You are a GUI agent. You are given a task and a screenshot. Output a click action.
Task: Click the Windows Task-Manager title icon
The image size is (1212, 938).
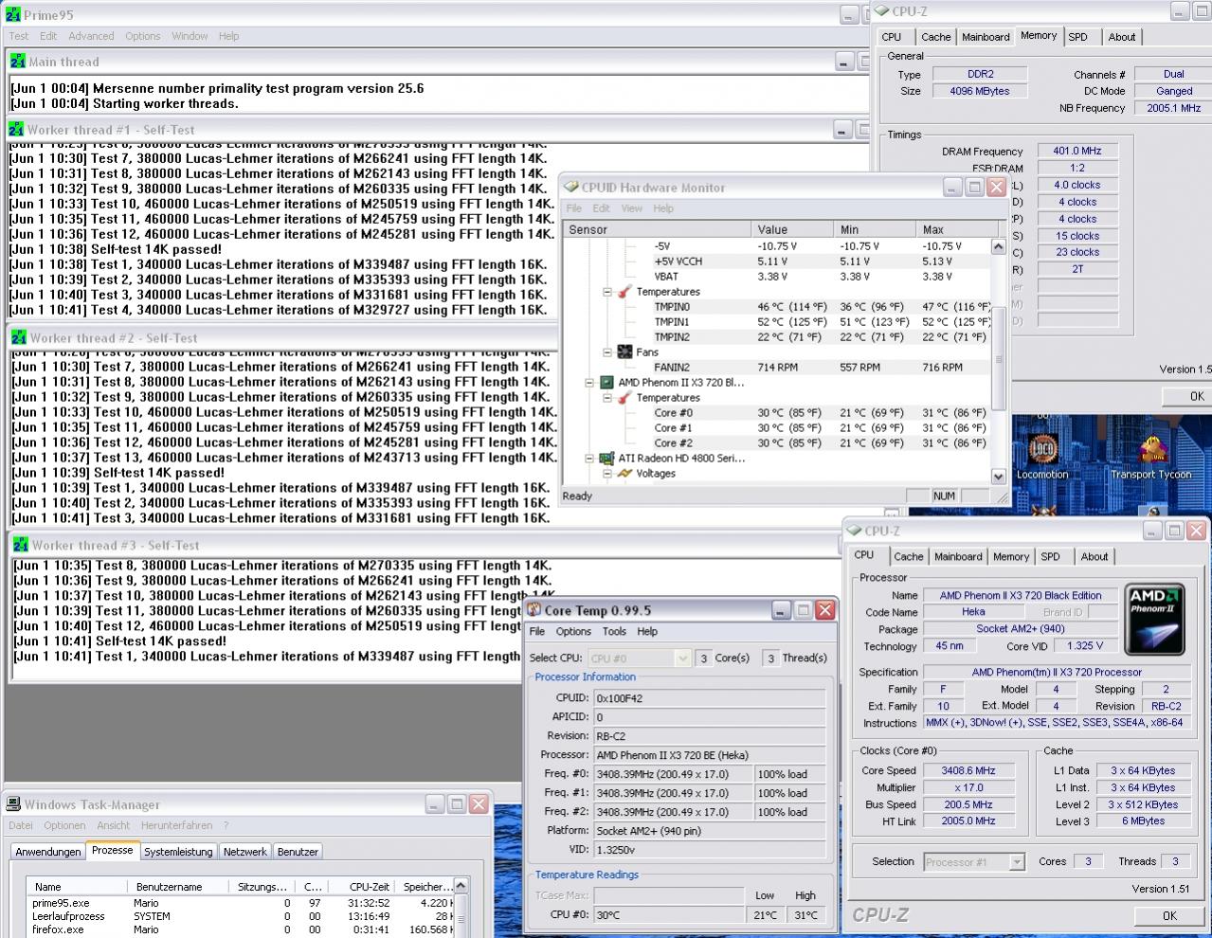pyautogui.click(x=13, y=804)
